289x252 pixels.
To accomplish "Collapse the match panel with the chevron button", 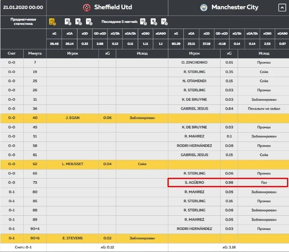I will click(x=282, y=7).
